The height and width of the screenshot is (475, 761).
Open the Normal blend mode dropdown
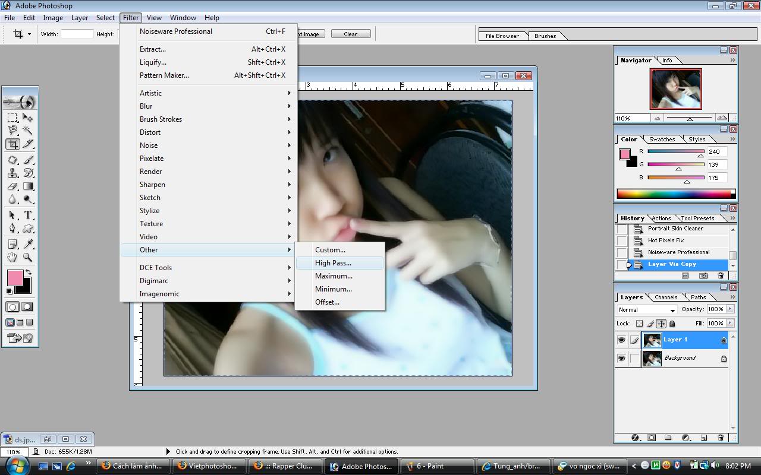tap(647, 309)
